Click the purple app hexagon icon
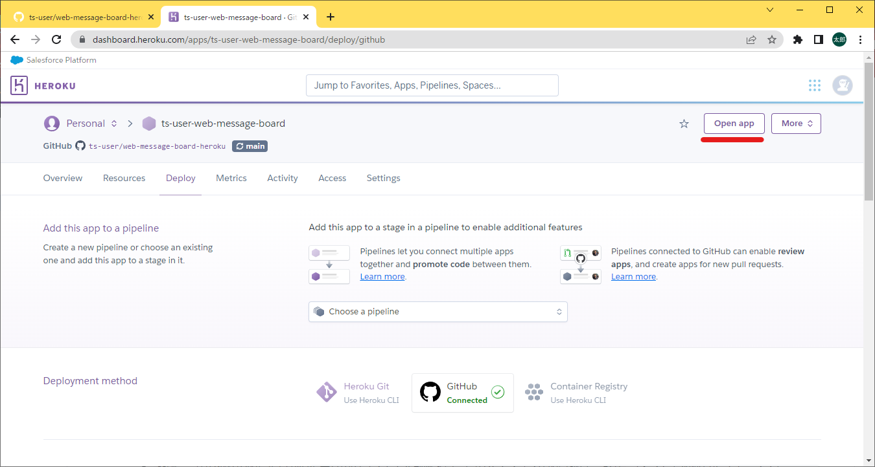The image size is (875, 467). coord(149,124)
